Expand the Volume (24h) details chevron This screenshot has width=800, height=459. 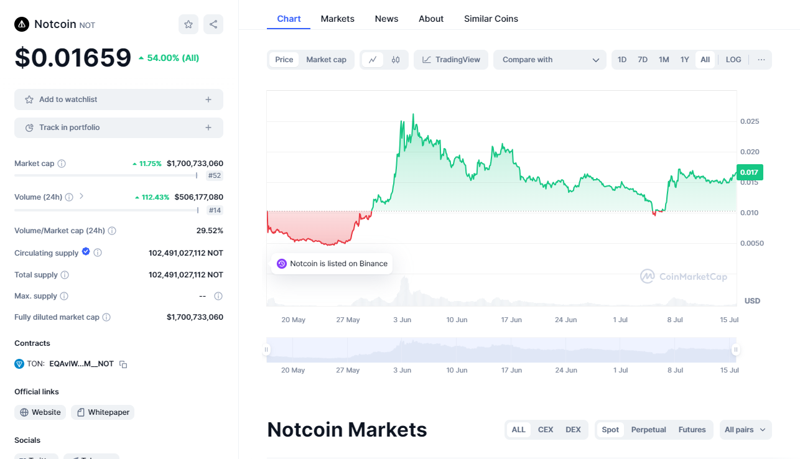click(81, 196)
